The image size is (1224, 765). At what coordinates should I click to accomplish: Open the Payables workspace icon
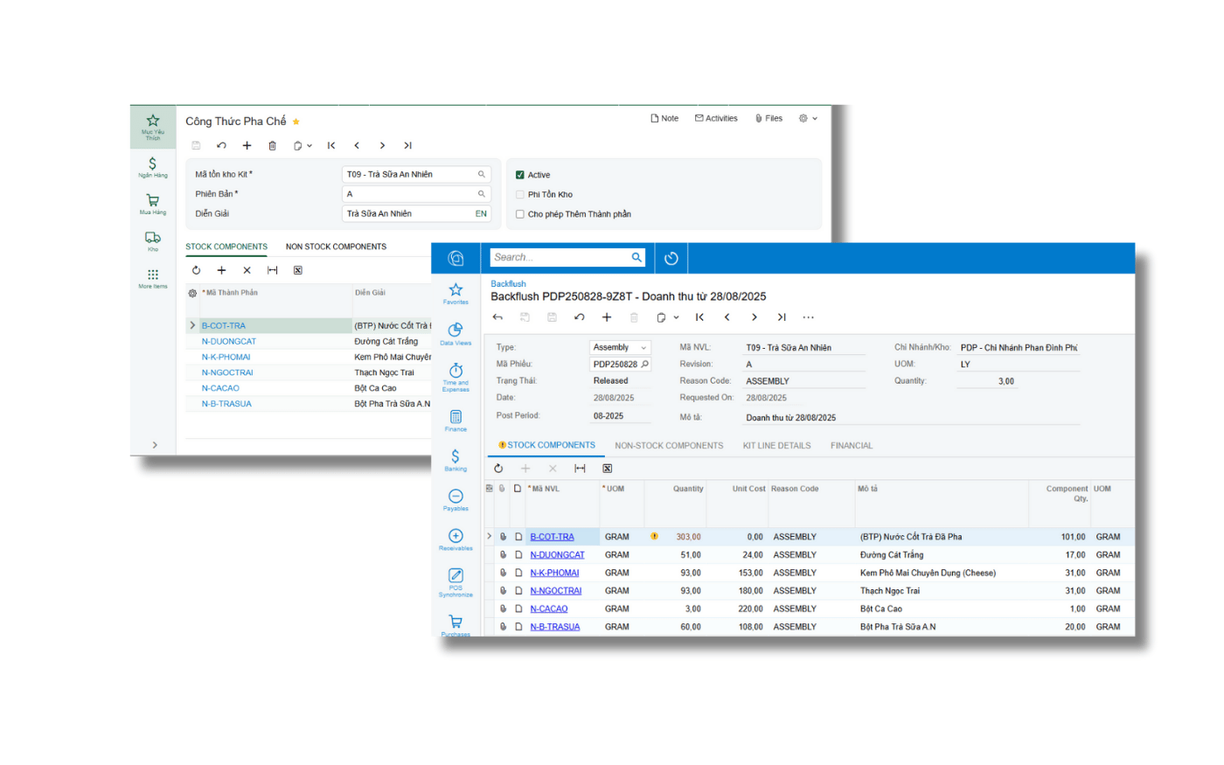456,499
